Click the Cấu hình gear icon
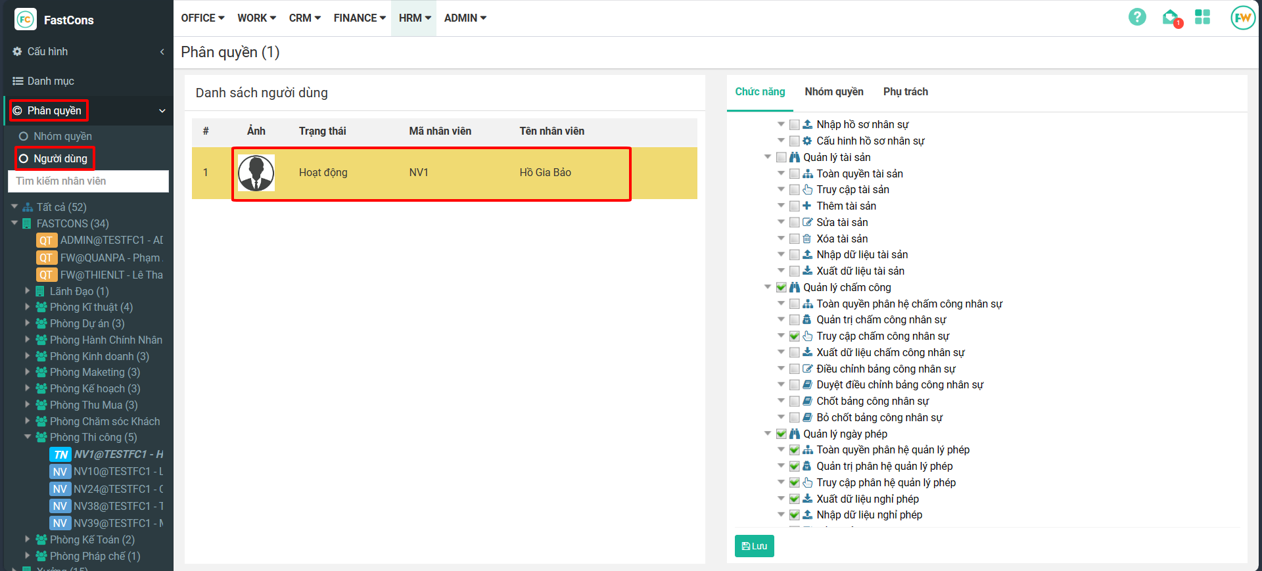 [x=18, y=51]
